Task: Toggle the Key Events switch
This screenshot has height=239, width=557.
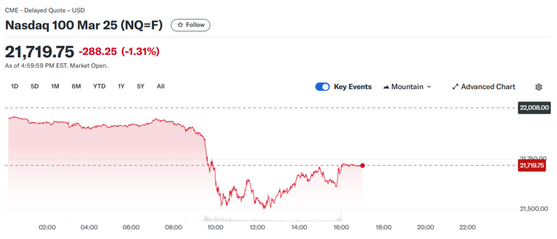Action: coord(323,87)
